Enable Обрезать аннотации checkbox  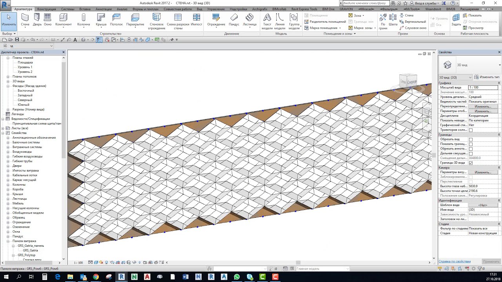471,149
